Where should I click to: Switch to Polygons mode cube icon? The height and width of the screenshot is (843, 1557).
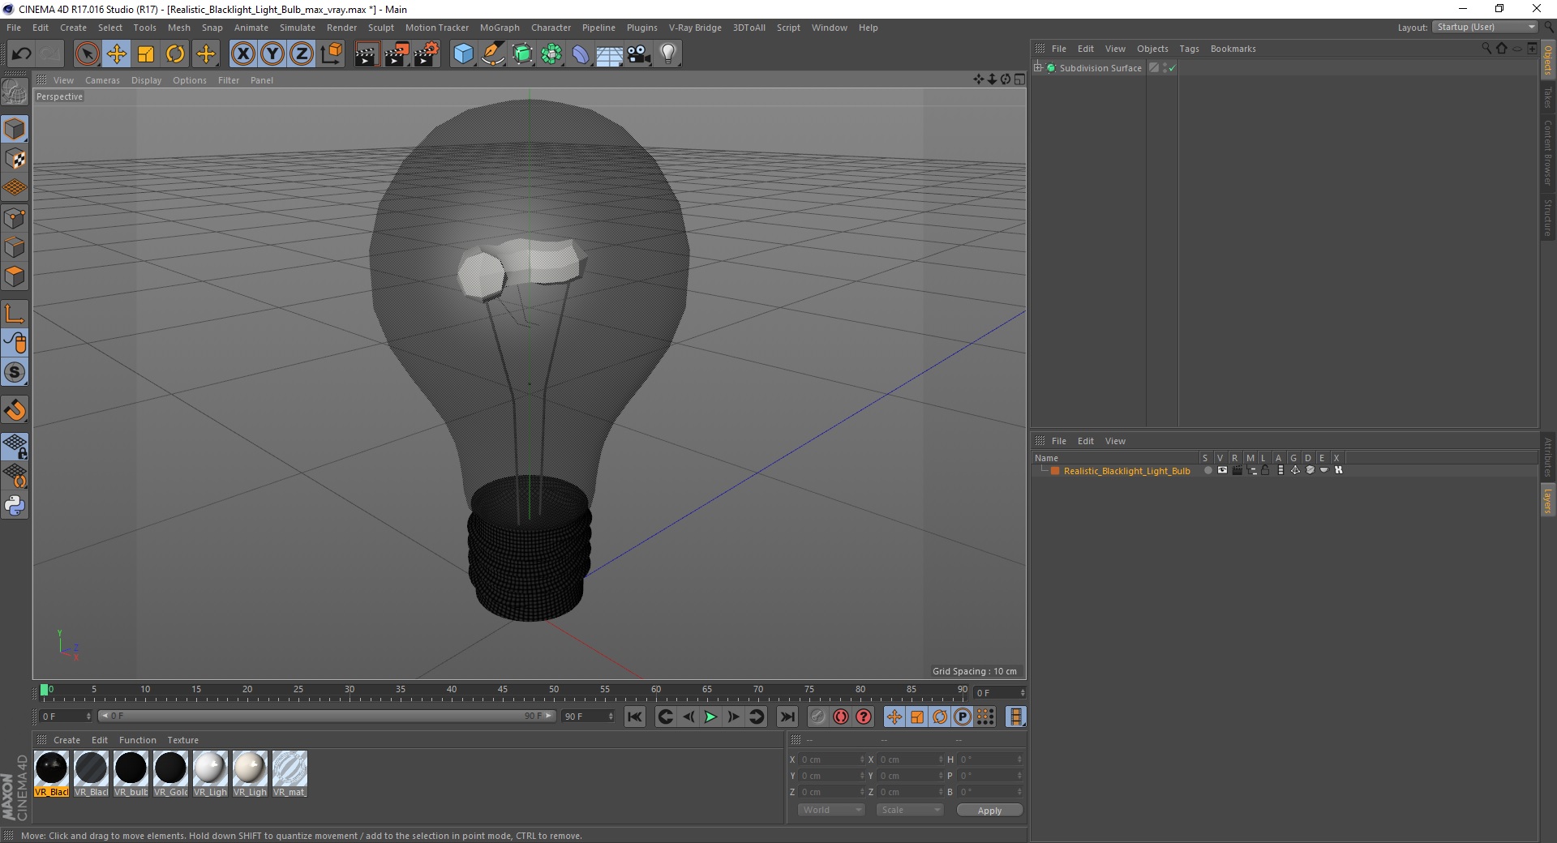pos(15,276)
